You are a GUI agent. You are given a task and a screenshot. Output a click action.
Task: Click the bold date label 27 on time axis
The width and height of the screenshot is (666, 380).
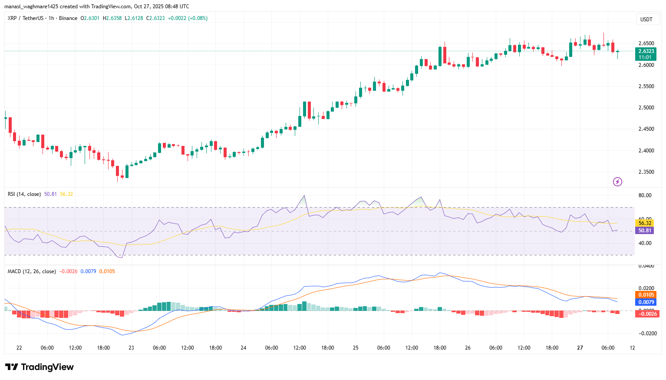580,348
